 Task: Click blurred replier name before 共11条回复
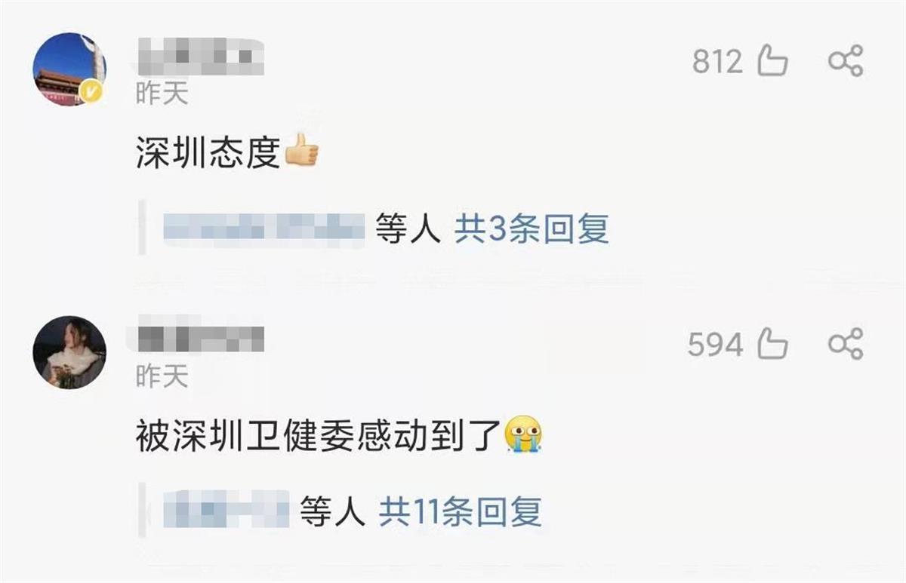click(x=227, y=512)
